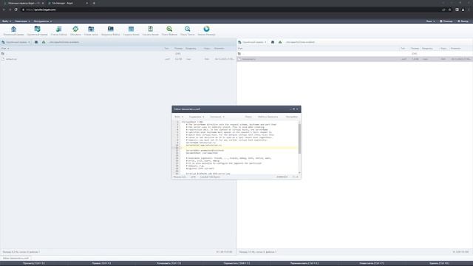Open the home server icon in toolbar
The image size is (473, 266).
pos(13,30)
